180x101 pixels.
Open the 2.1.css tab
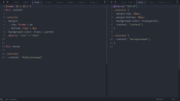click(x=151, y=2)
